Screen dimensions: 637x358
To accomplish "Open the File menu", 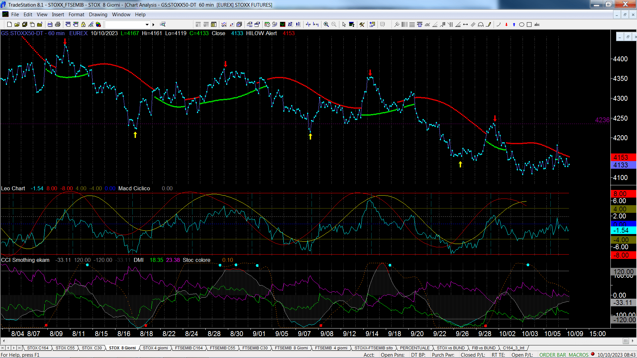I will (15, 15).
